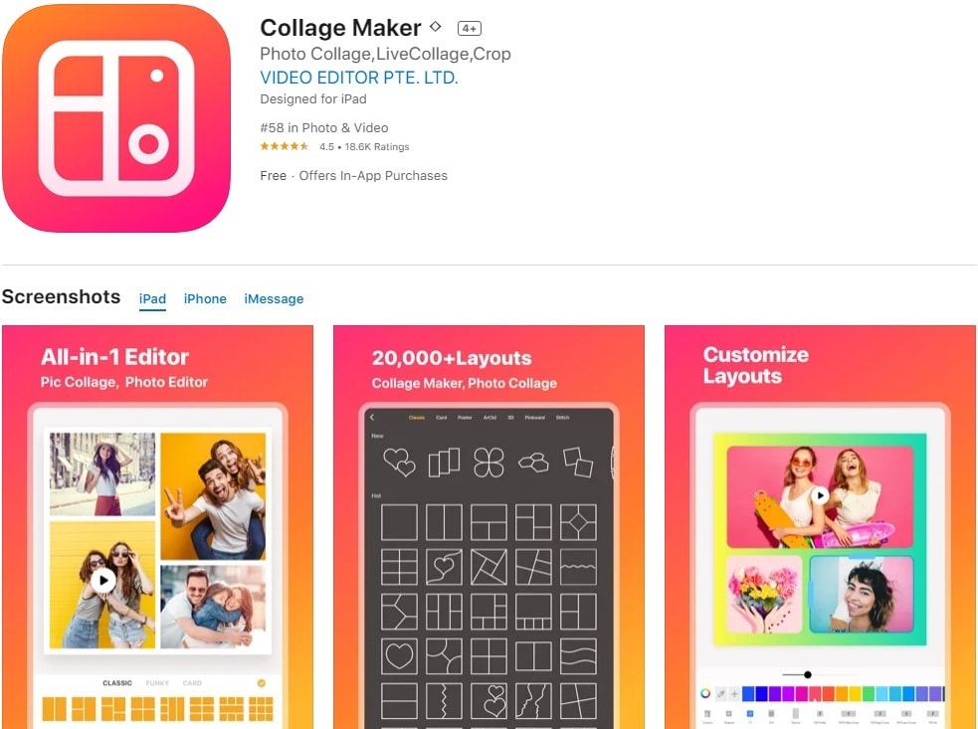
Task: Click the slider handle above color palette
Action: [808, 674]
